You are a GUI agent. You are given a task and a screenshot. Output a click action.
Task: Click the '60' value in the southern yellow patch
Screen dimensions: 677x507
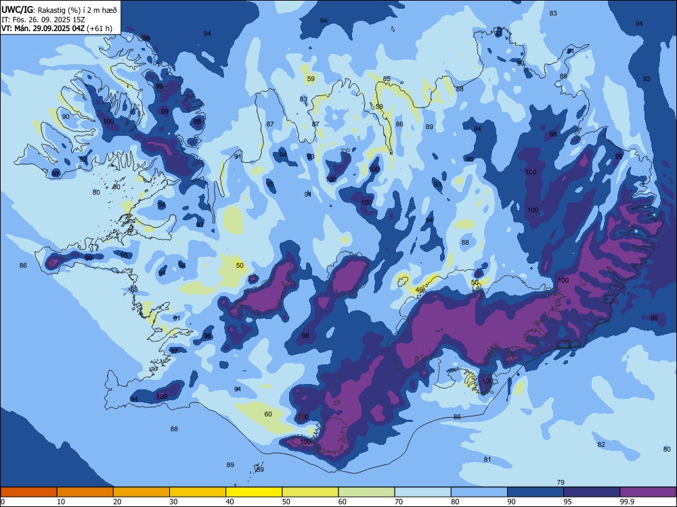tap(268, 414)
